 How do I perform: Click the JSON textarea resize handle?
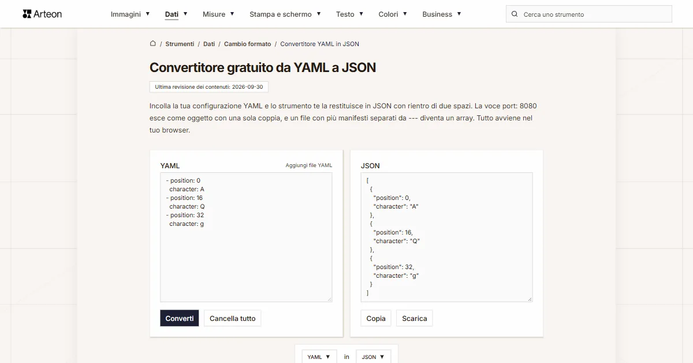[529, 298]
